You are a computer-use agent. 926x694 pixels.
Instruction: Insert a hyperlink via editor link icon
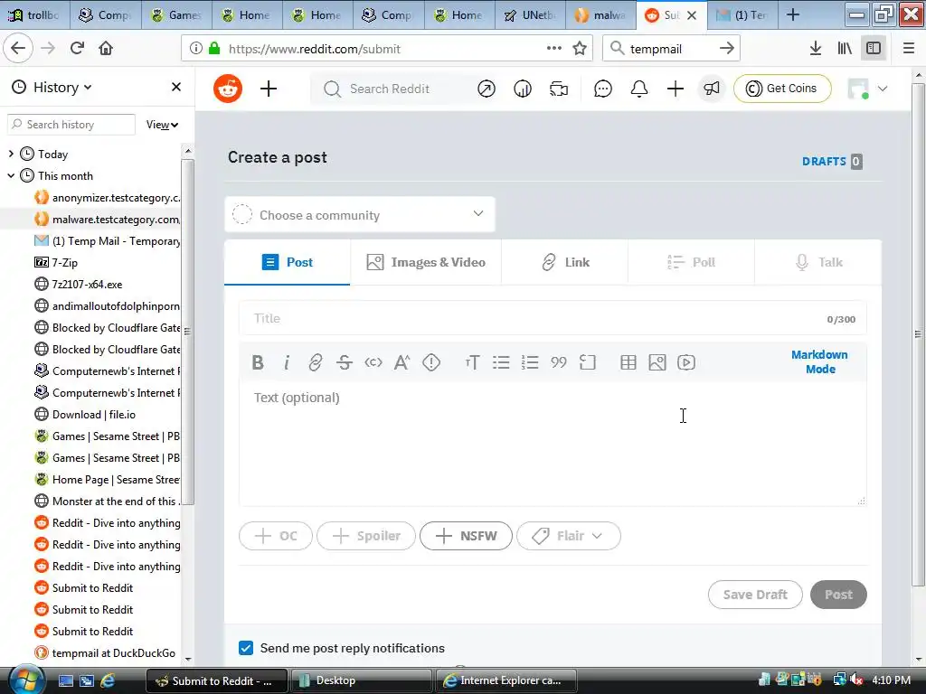[316, 362]
